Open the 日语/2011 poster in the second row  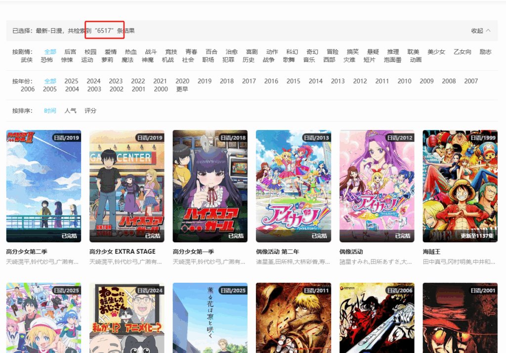[x=294, y=318]
